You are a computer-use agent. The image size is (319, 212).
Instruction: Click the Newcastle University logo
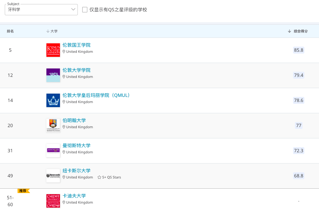pyautogui.click(x=53, y=176)
